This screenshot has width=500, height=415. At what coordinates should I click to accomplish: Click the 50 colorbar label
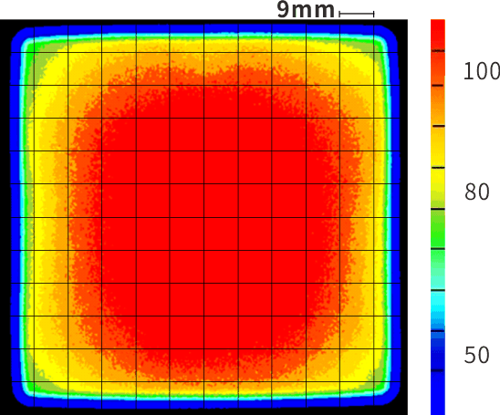(476, 355)
